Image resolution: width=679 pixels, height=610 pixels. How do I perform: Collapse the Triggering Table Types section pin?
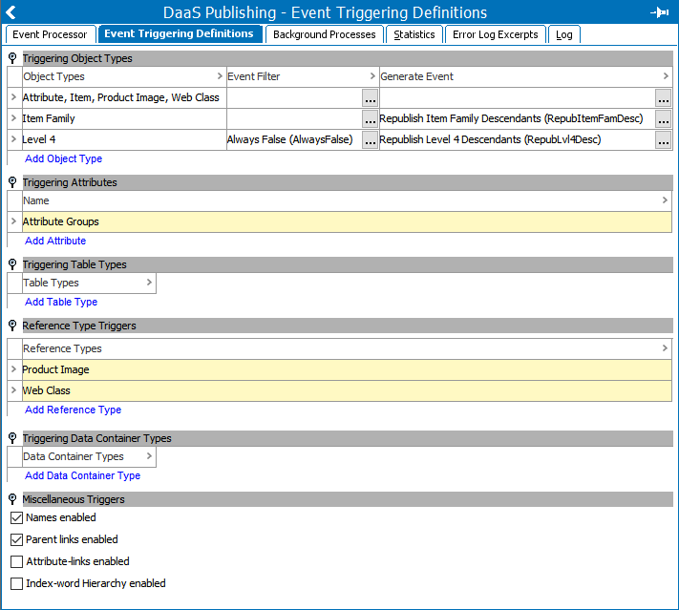pos(12,264)
